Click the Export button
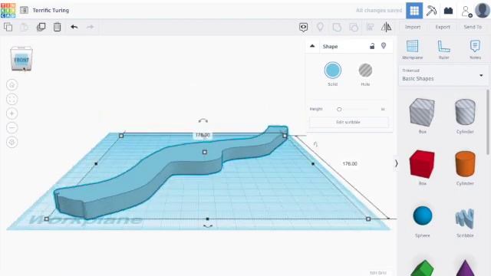The image size is (491, 276). pos(443,28)
